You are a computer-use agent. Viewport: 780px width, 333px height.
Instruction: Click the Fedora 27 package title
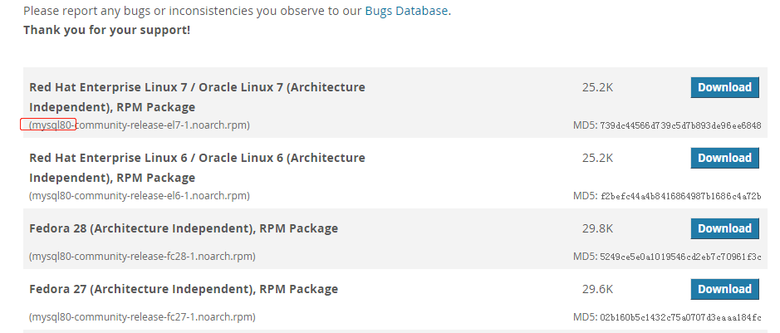[184, 289]
